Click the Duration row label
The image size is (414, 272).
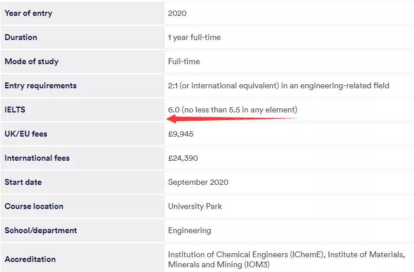click(x=21, y=37)
